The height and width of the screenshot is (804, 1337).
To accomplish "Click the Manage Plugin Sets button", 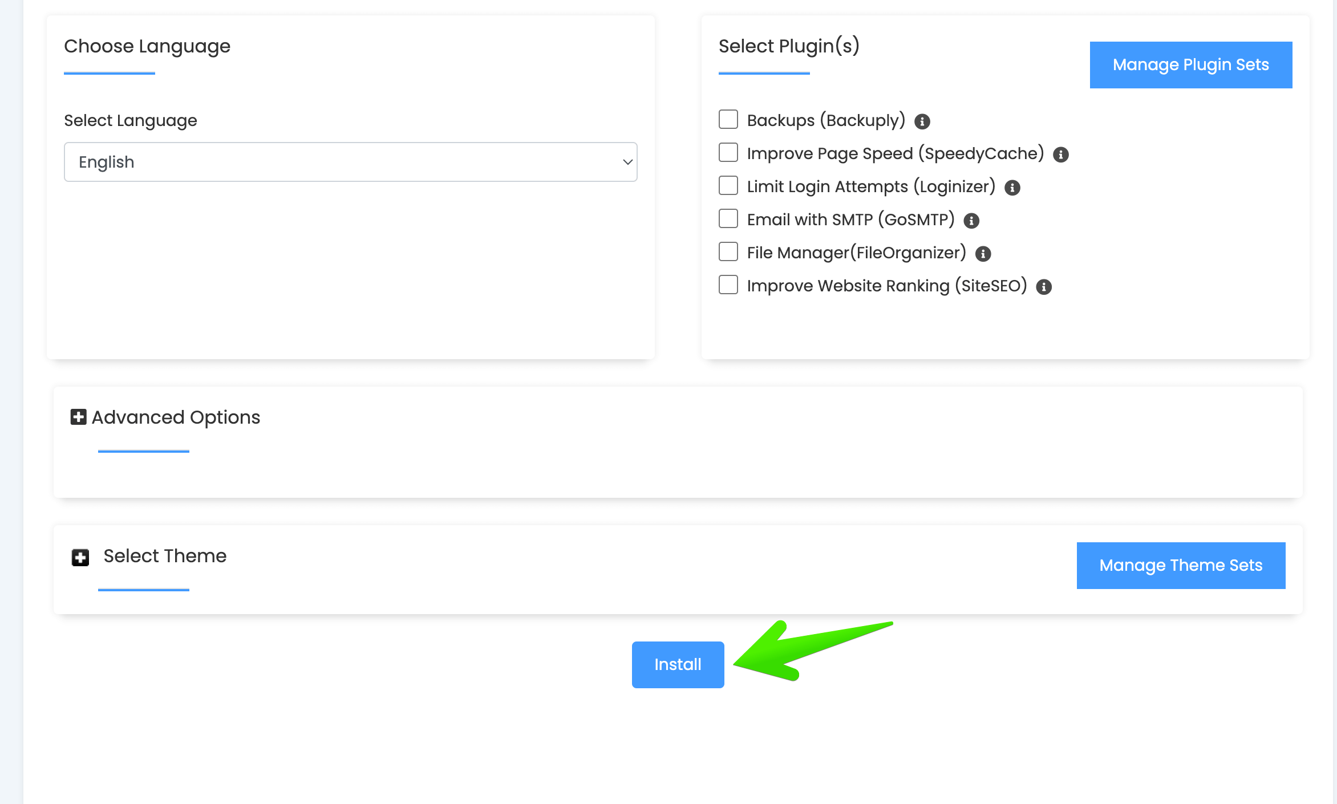I will tap(1190, 65).
